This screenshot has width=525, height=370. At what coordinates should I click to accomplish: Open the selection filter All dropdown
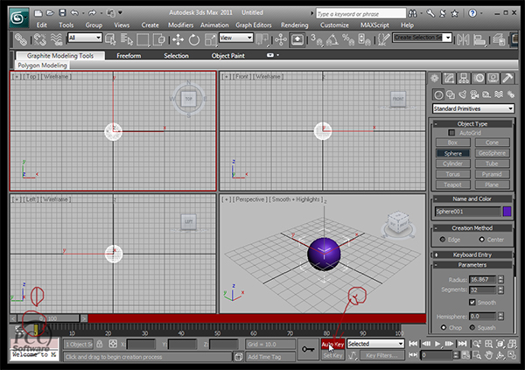[85, 38]
